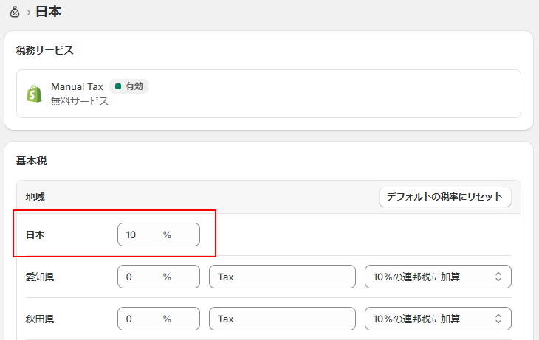Click the 日本 page title
This screenshot has width=539, height=340.
(x=48, y=12)
